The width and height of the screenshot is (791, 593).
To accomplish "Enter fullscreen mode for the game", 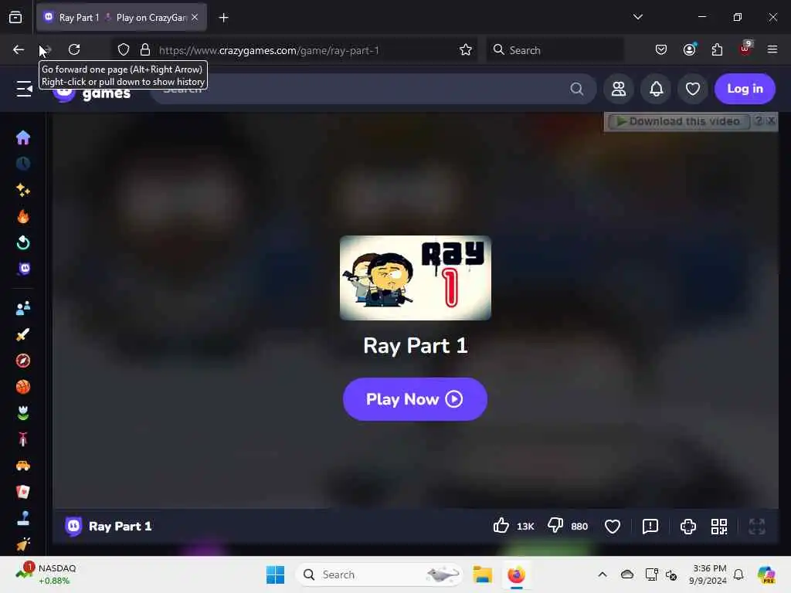I will point(757,527).
